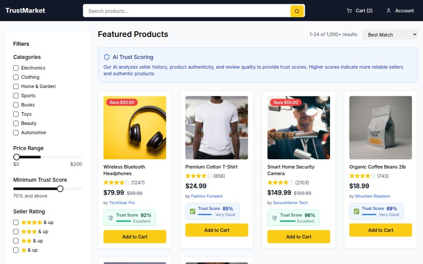The image size is (423, 264).
Task: Add Smart Home Security Camera to cart
Action: tap(298, 236)
